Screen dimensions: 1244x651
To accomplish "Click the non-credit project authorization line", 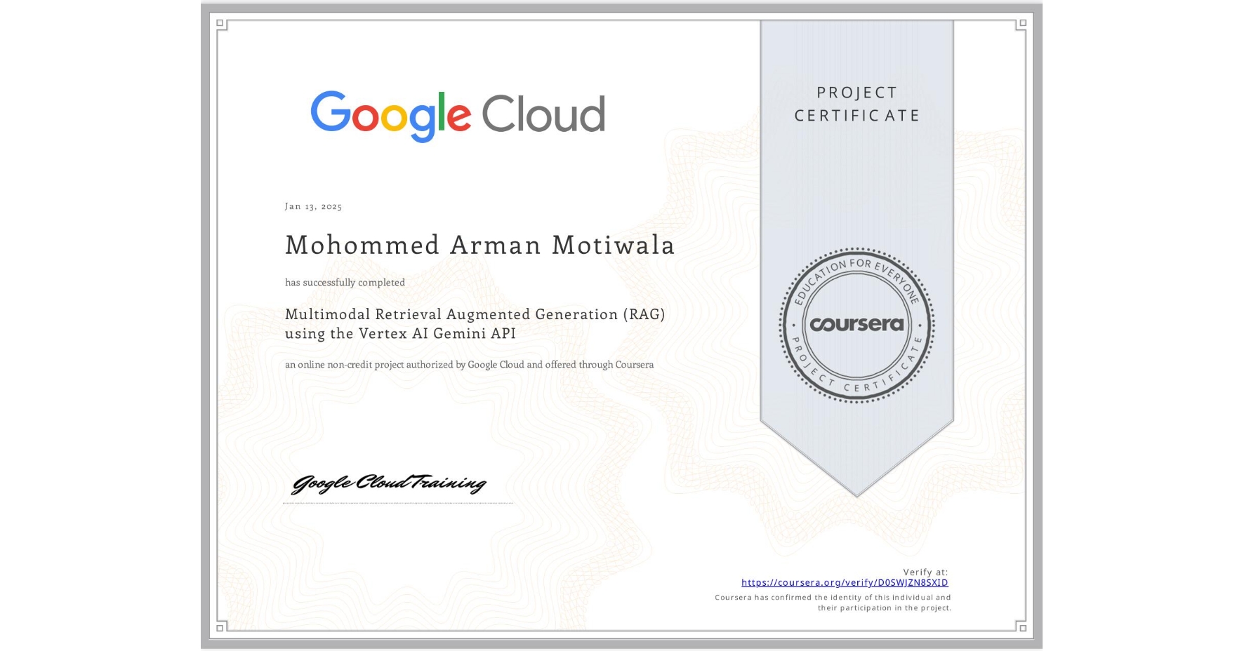I will (469, 364).
